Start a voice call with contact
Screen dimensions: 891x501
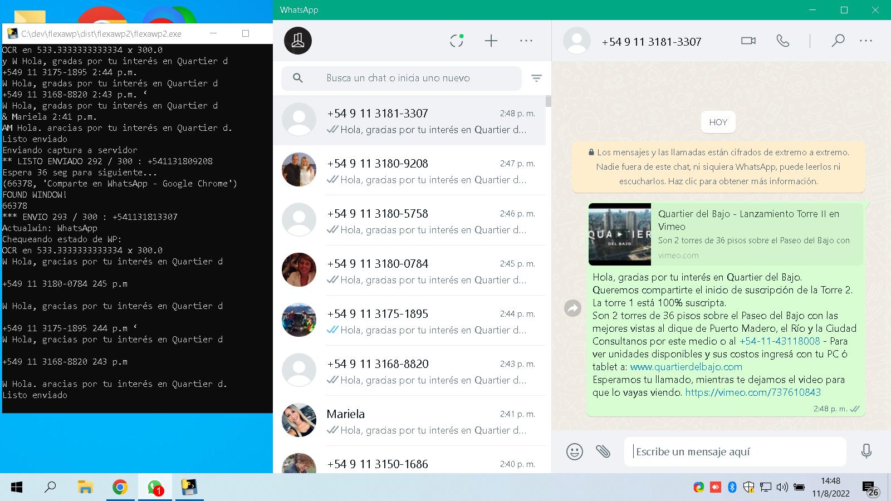click(783, 41)
